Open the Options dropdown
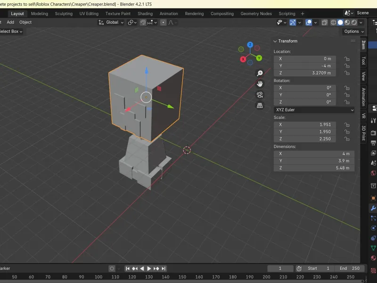Screen dimensions: 377x283 pyautogui.click(x=354, y=31)
